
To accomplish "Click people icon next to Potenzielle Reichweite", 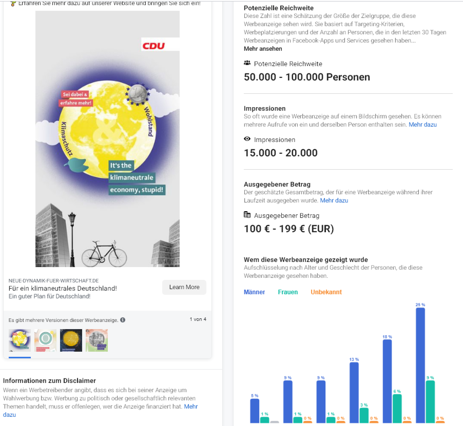I will click(x=247, y=63).
